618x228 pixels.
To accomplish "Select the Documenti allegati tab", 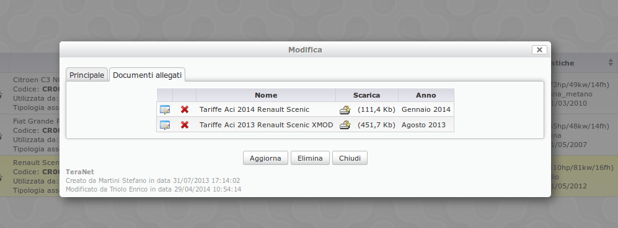I will (147, 75).
